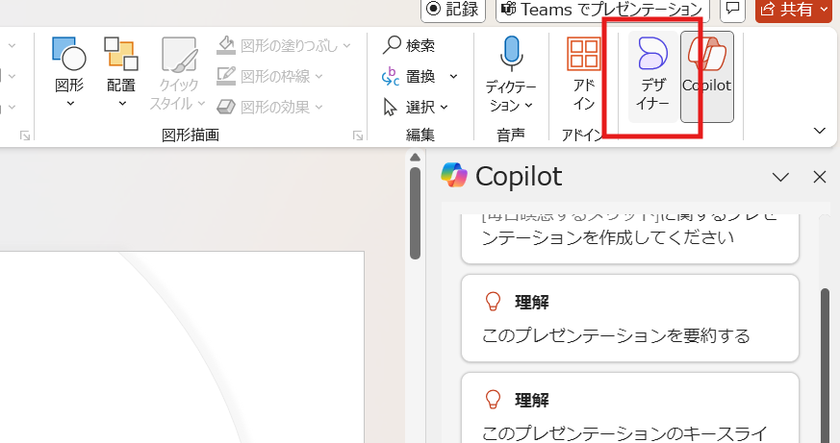
Task: Expand the ディクテーション dropdown arrow
Action: coord(529,106)
